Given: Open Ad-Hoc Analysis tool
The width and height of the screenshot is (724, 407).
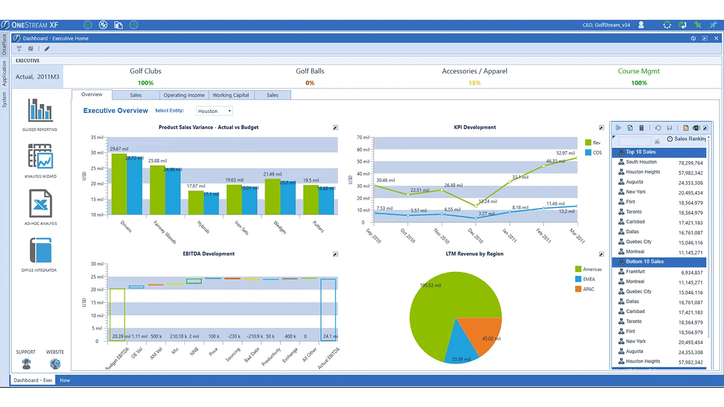Looking at the screenshot, I should [x=40, y=203].
